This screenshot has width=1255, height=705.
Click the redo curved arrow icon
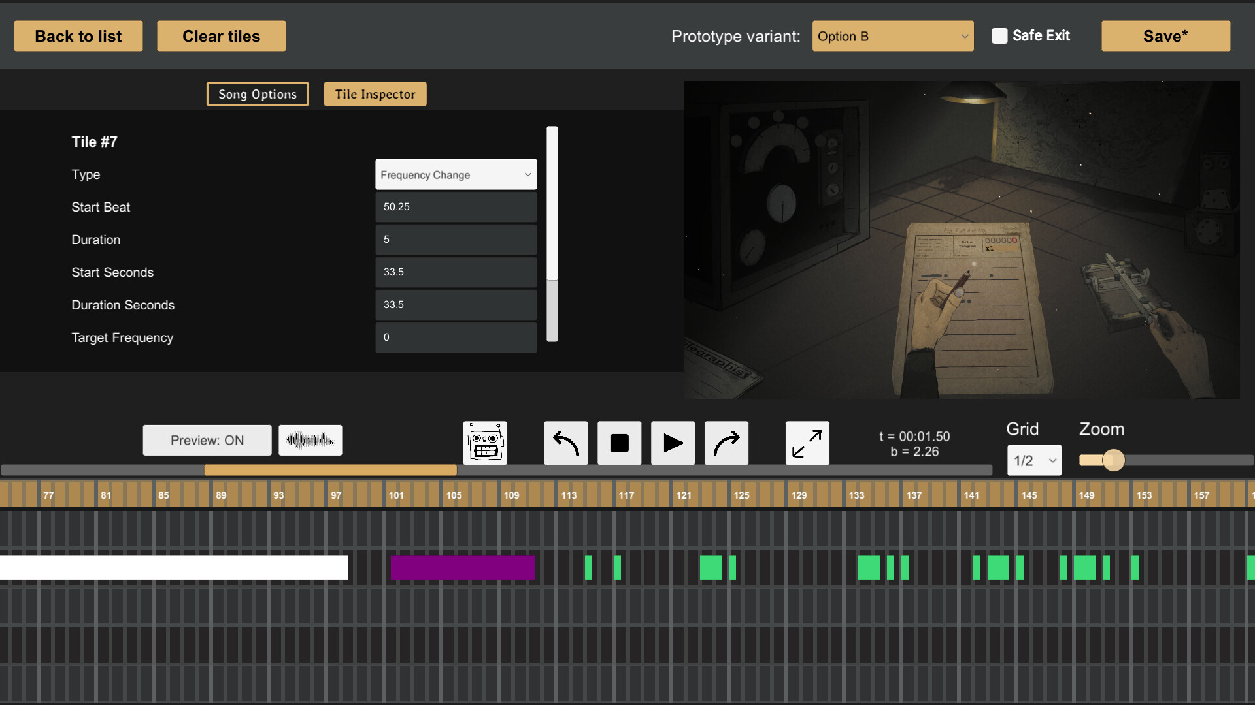pyautogui.click(x=726, y=443)
